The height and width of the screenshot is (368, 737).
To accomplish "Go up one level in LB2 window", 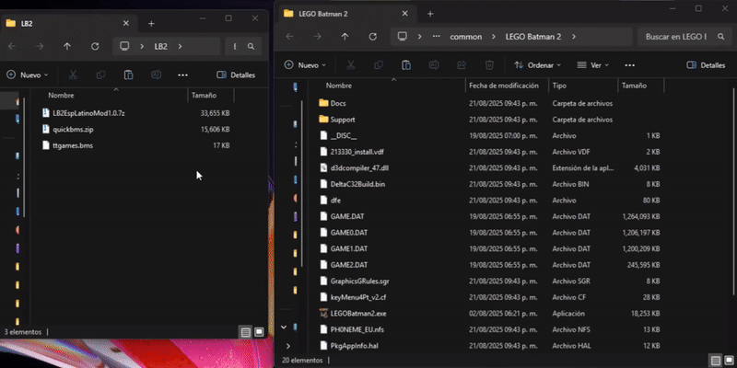I will pos(67,47).
